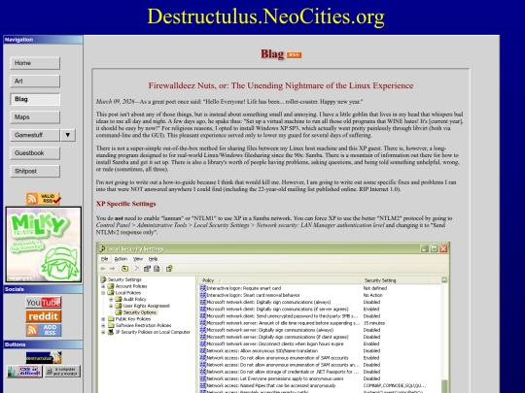This screenshot has width=525, height=393.
Task: Open View menu in Local Security Settings
Action: [138, 259]
